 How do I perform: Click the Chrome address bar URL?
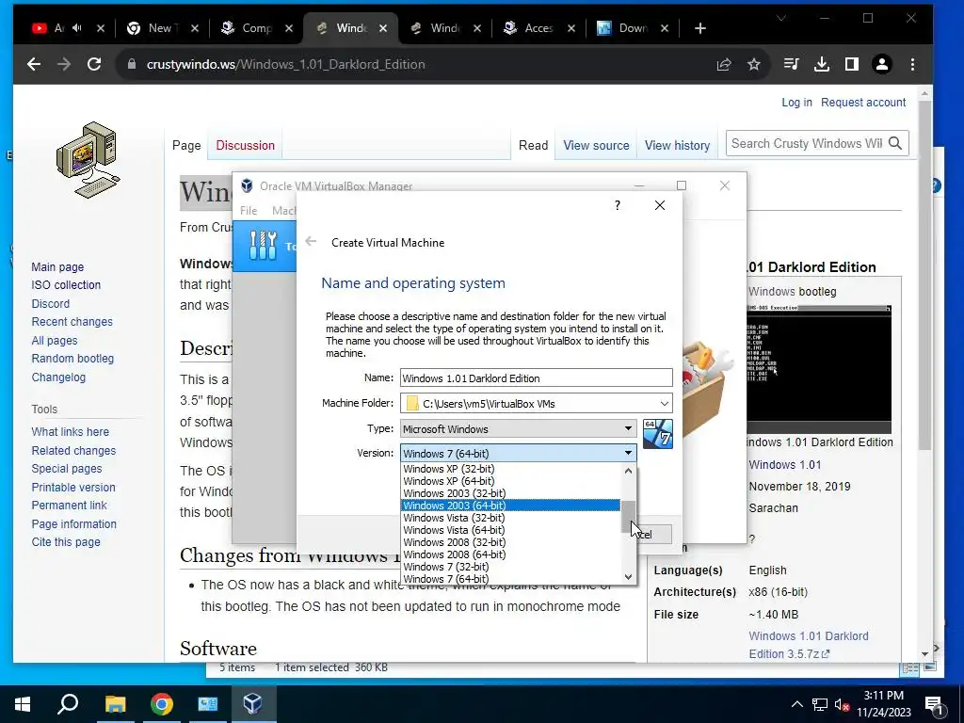click(285, 64)
